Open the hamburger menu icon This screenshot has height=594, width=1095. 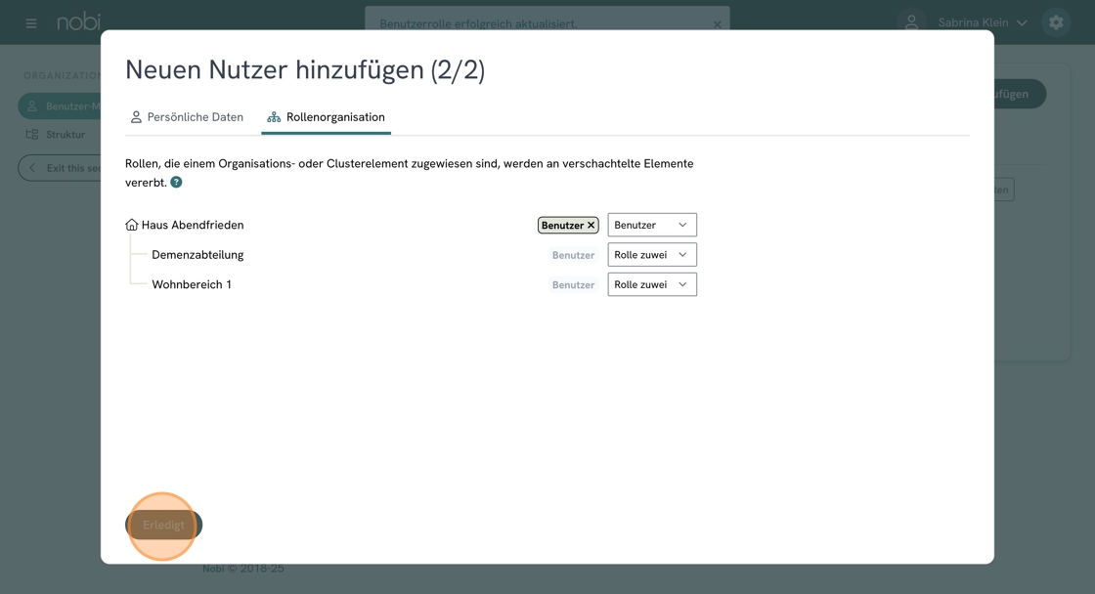click(x=31, y=22)
